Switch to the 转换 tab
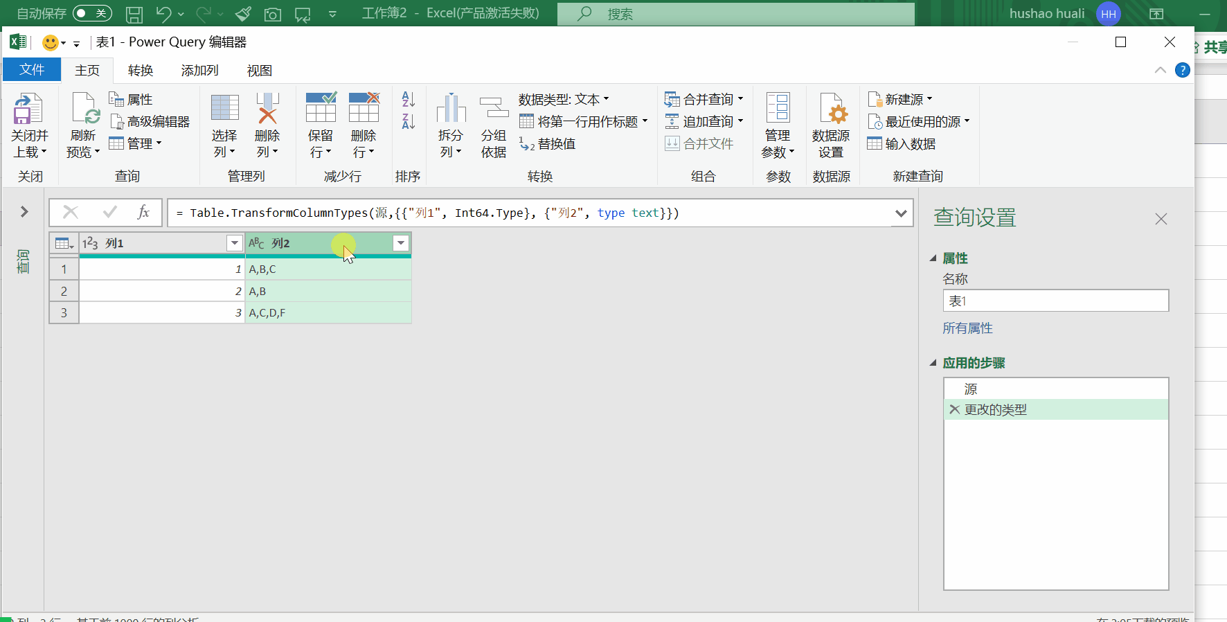 pyautogui.click(x=141, y=70)
